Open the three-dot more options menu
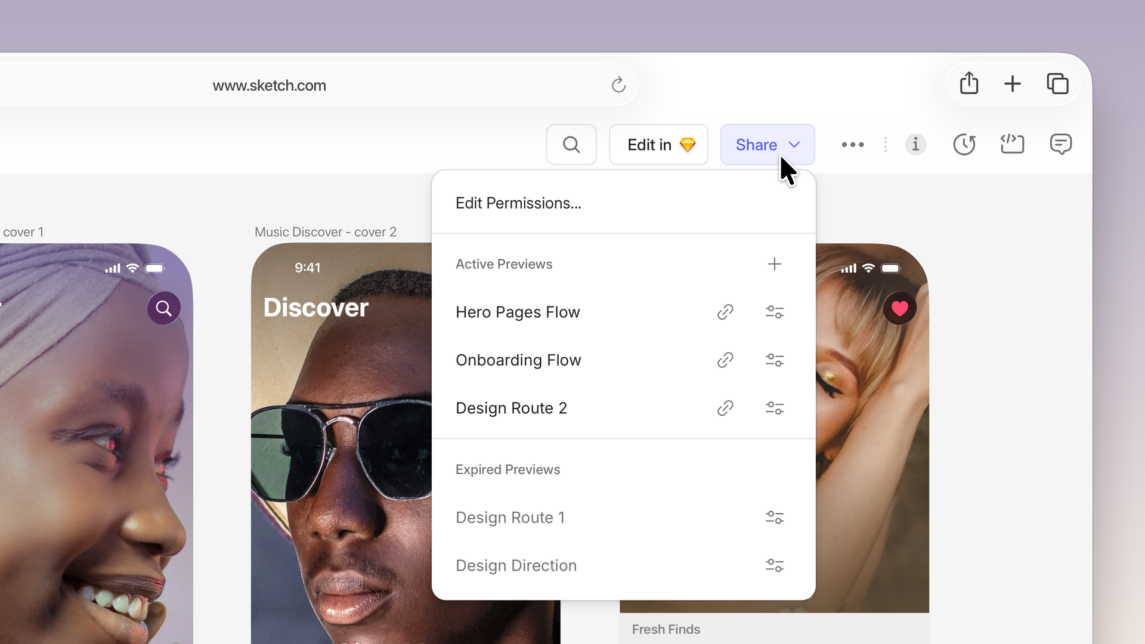The width and height of the screenshot is (1145, 644). click(853, 144)
